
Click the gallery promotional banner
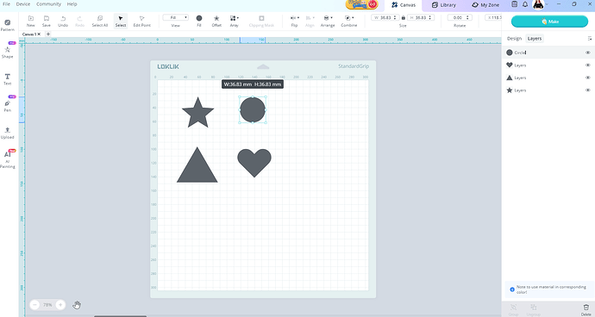(x=361, y=4)
